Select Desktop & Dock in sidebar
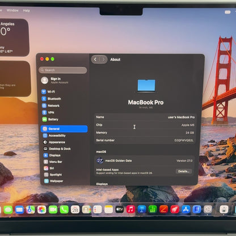Screen dimensions: 236x236 tap(57, 149)
